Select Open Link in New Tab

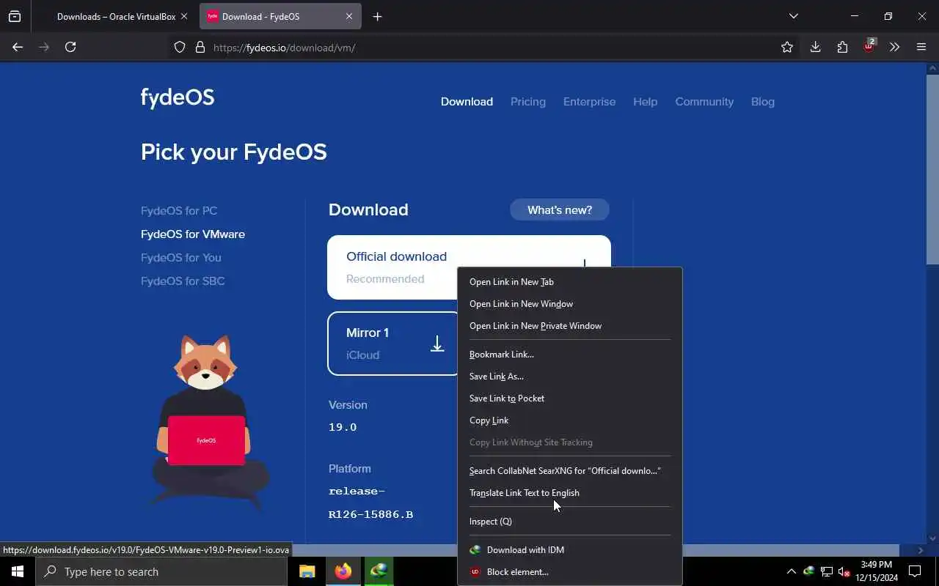point(569,282)
